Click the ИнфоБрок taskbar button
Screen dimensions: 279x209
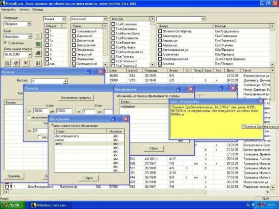(50, 205)
